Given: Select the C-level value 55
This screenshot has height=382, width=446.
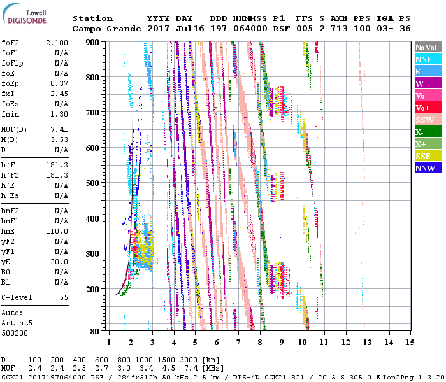Looking at the screenshot, I should 64,297.
